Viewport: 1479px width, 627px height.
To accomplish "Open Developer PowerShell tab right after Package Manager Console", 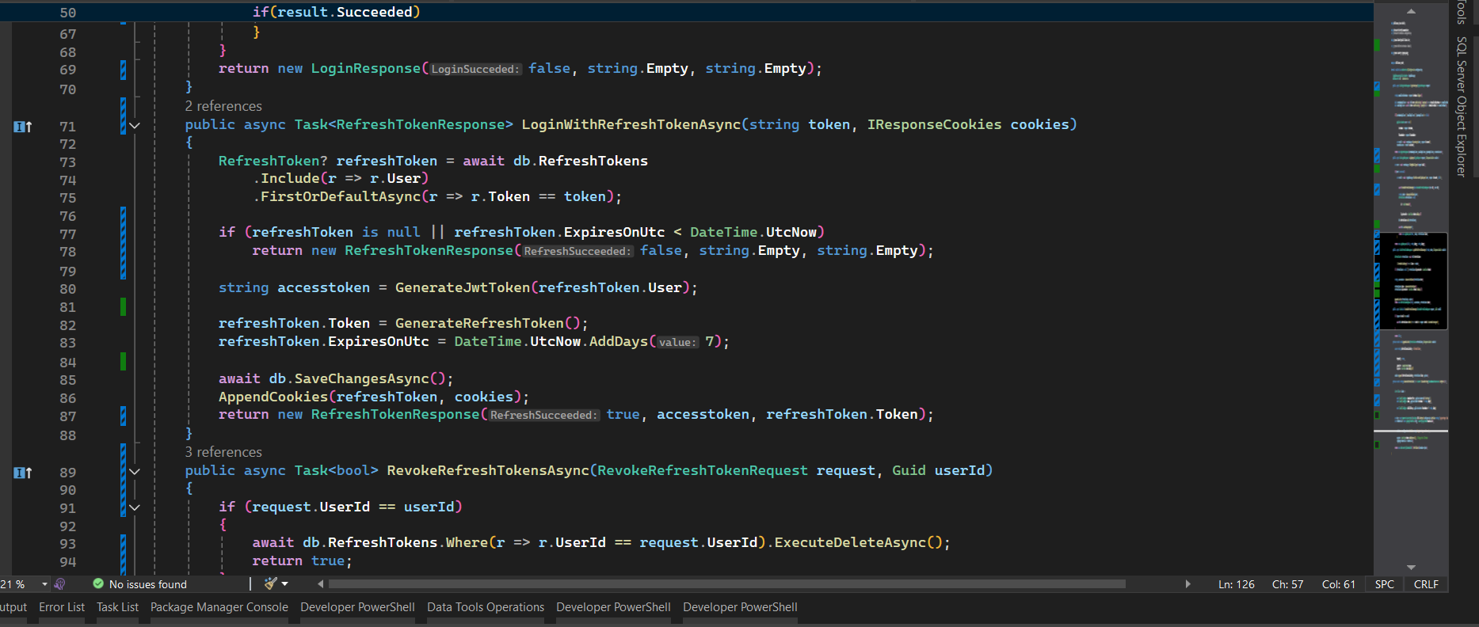I will [357, 607].
